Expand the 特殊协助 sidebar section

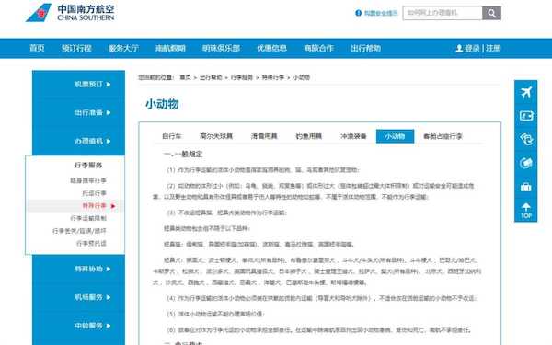pyautogui.click(x=78, y=269)
